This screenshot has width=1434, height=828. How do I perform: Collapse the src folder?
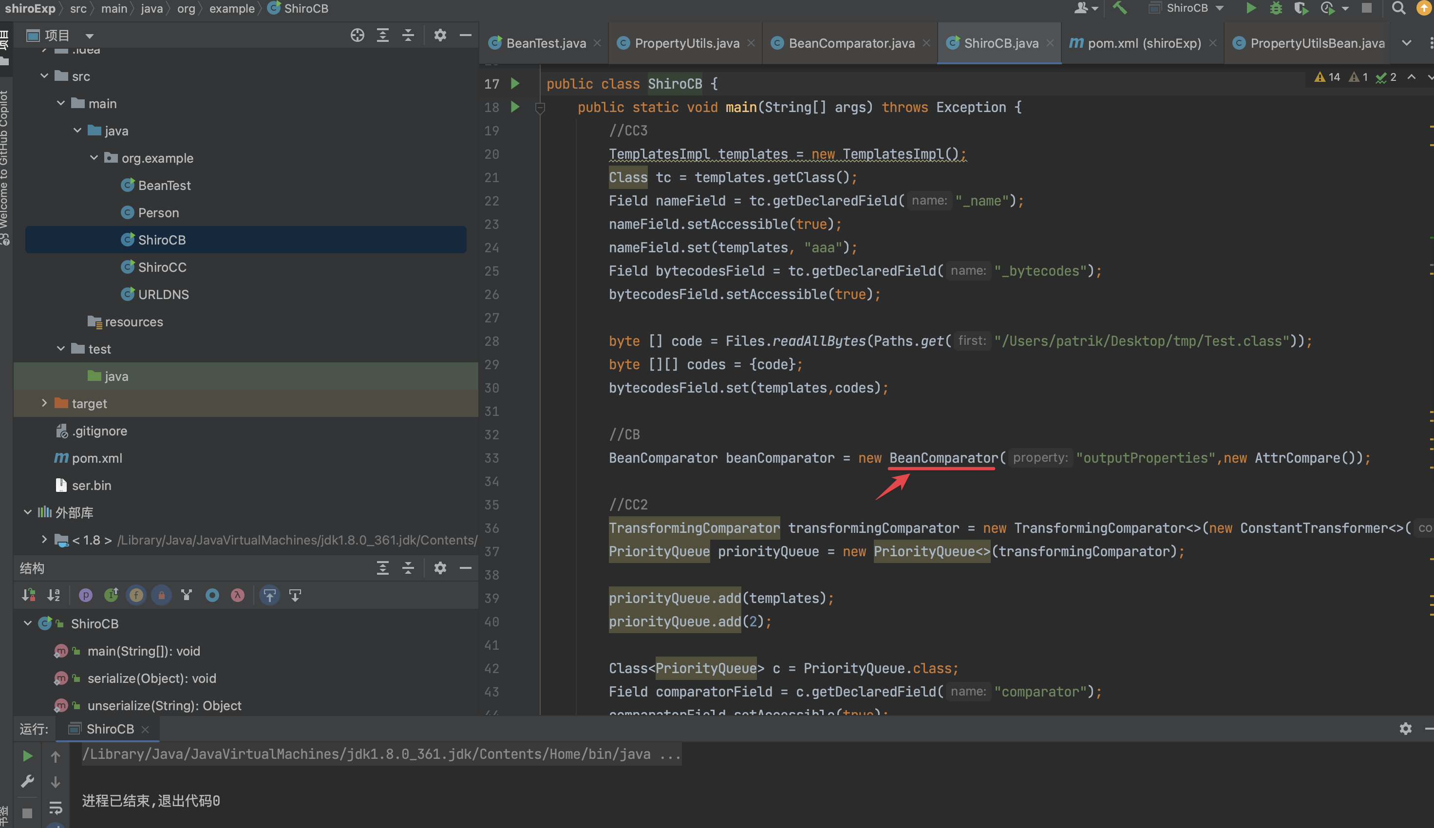[x=44, y=75]
